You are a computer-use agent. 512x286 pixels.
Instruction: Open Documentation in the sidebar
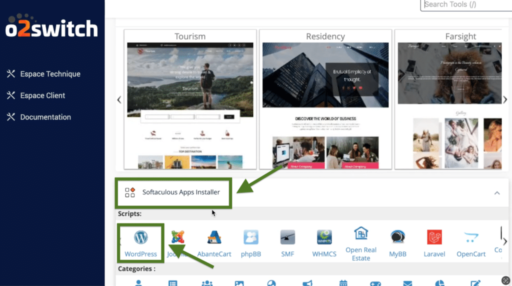45,117
